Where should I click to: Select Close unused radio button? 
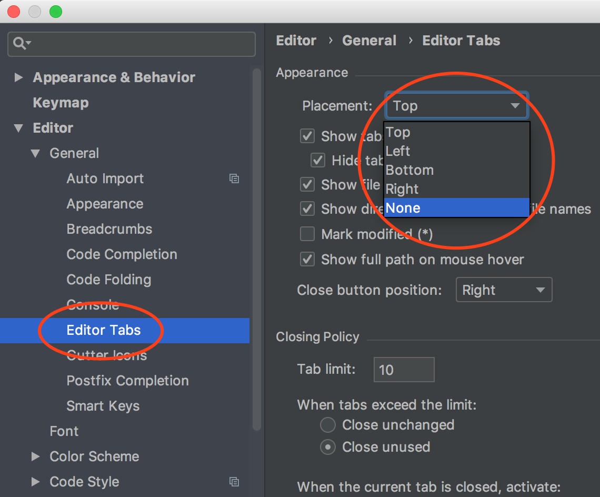[x=327, y=447]
